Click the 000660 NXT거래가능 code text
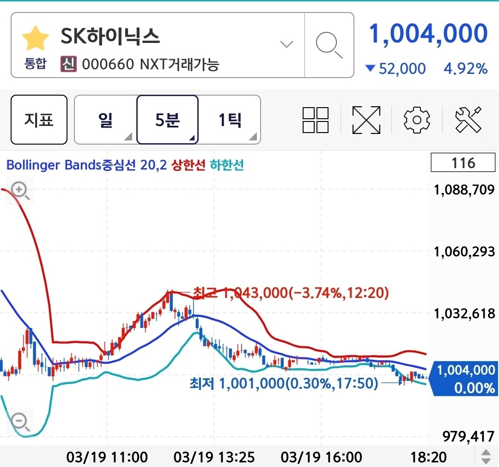The width and height of the screenshot is (499, 467). click(151, 64)
